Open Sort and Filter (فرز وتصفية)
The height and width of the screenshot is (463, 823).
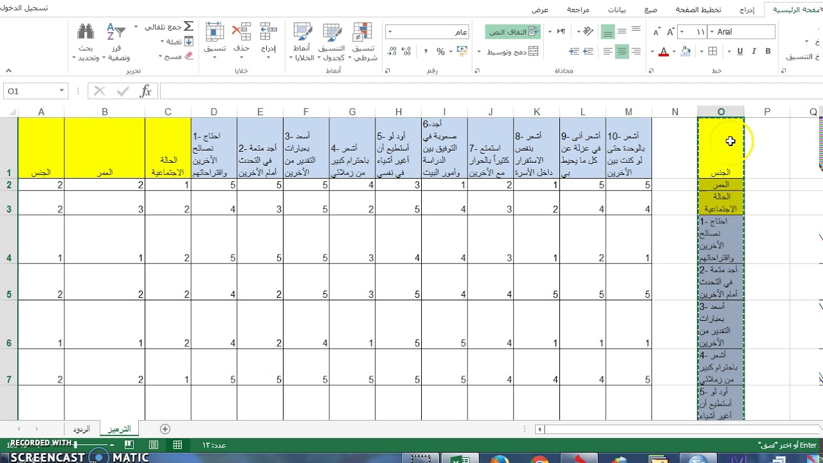[x=116, y=42]
